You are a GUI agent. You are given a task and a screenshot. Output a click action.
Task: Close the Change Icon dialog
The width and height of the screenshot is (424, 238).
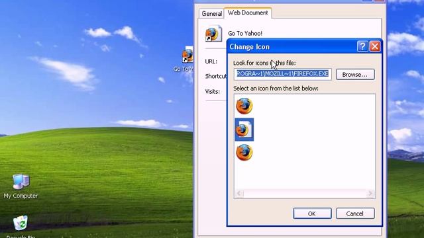point(375,47)
